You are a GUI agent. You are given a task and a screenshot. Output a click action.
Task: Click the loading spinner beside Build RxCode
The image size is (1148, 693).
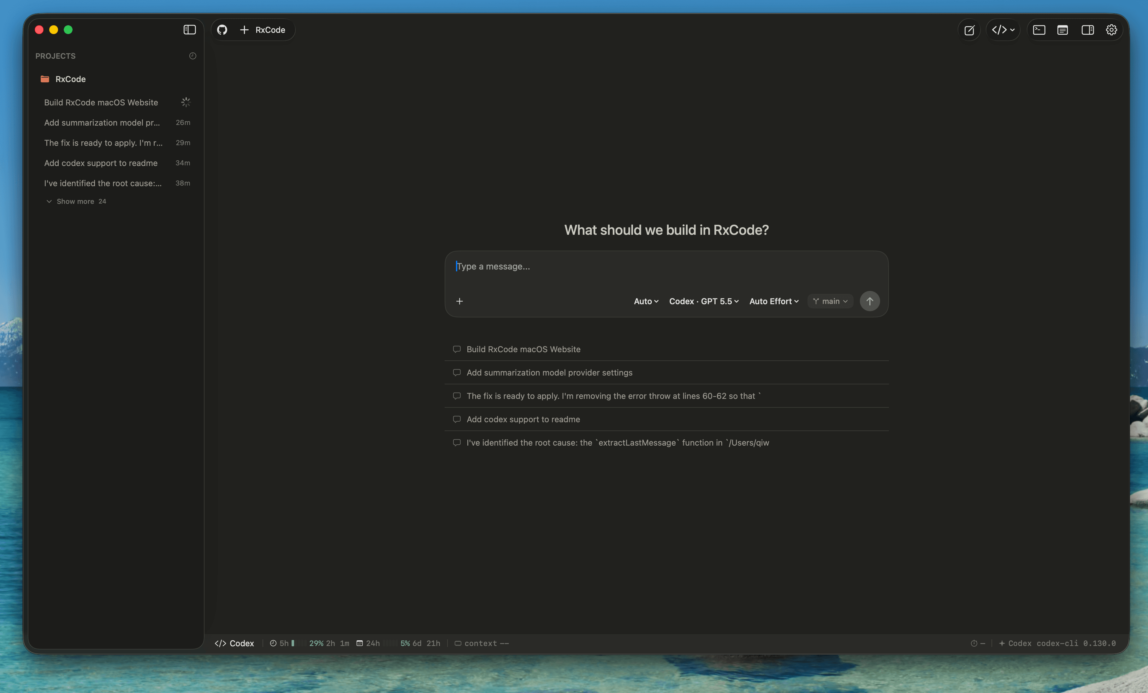(186, 102)
